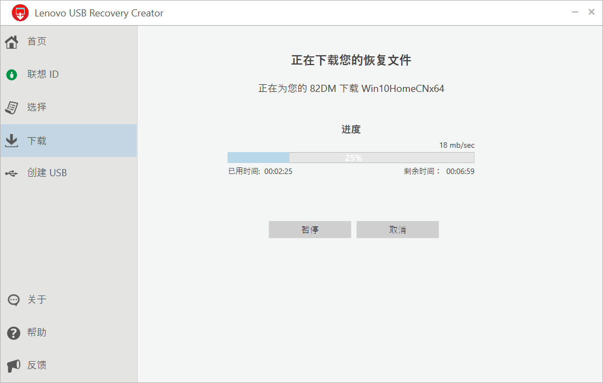Click the 剩余时间 remaining time readout

(439, 171)
